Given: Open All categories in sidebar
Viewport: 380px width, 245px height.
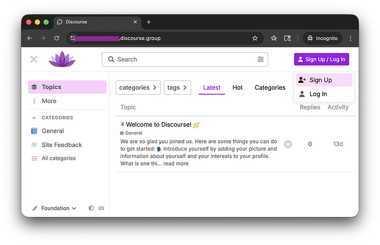Looking at the screenshot, I should (67, 158).
